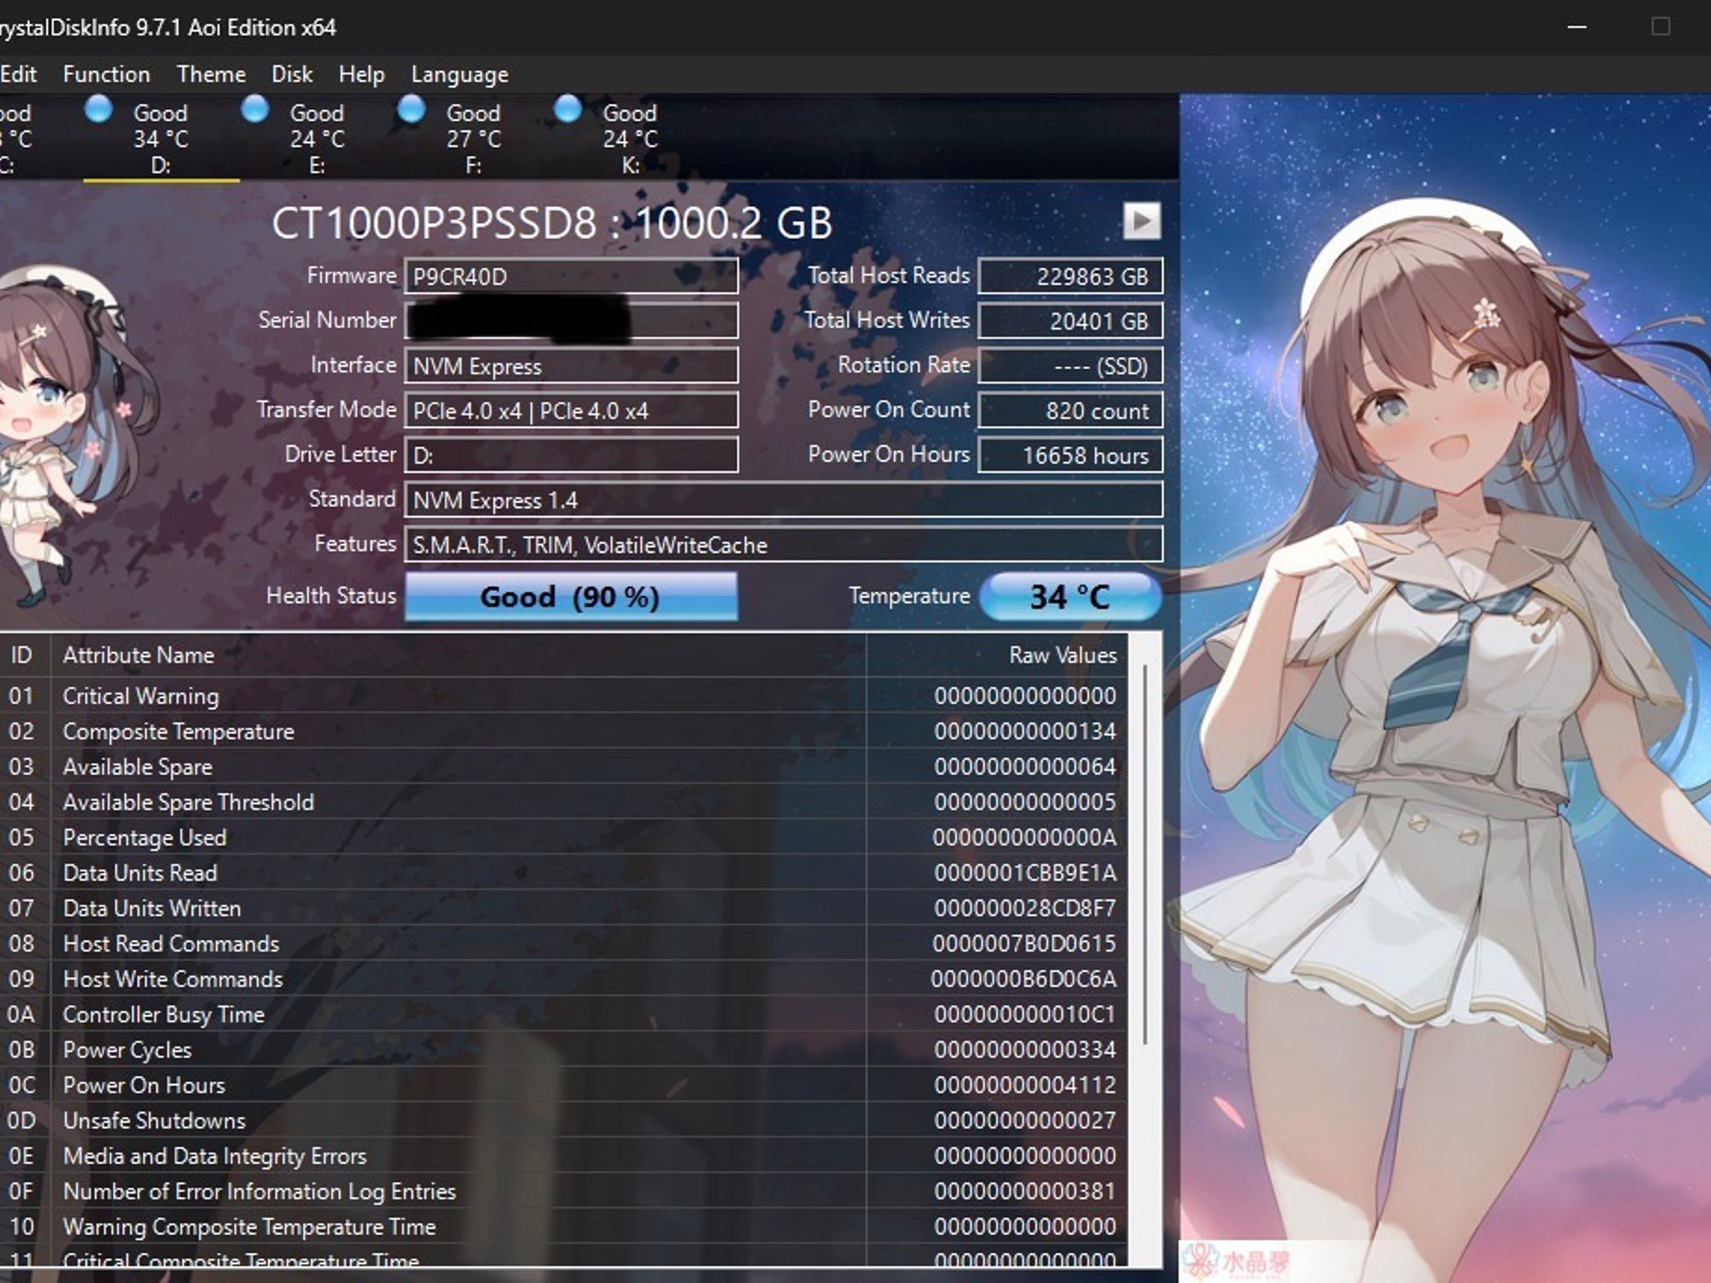Select the K: drive status orb
The height and width of the screenshot is (1283, 1711).
[x=567, y=109]
